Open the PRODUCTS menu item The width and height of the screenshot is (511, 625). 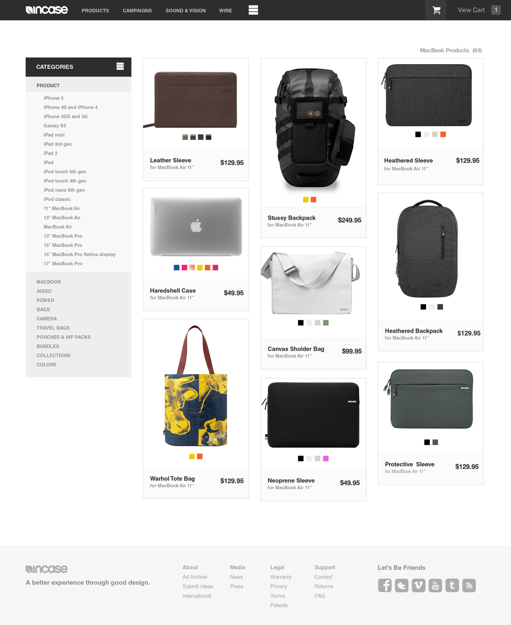(x=95, y=11)
